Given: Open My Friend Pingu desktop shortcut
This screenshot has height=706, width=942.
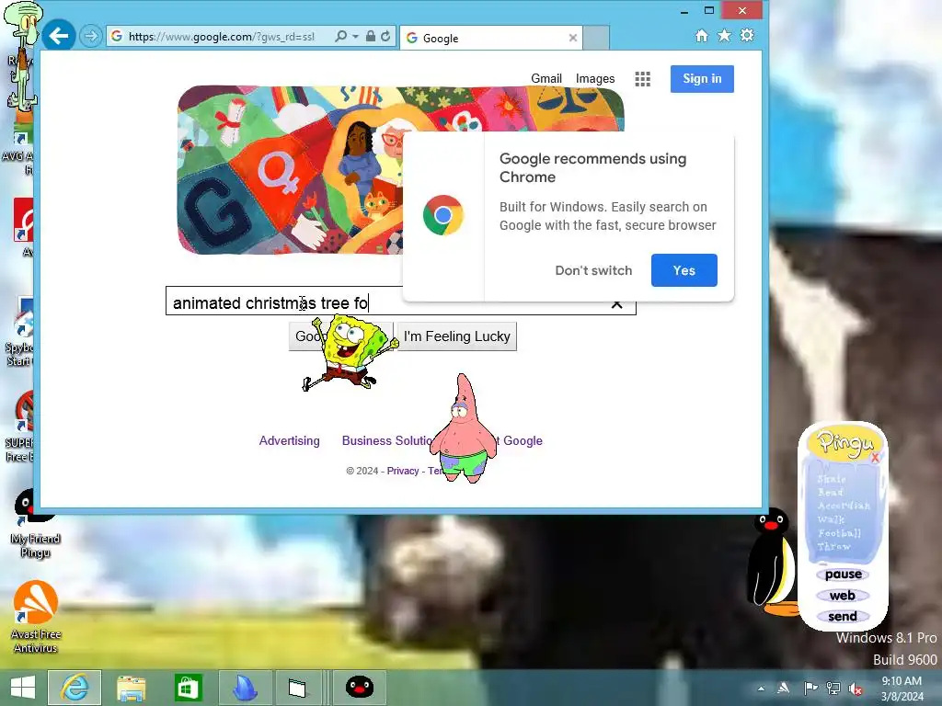Looking at the screenshot, I should click(x=34, y=523).
